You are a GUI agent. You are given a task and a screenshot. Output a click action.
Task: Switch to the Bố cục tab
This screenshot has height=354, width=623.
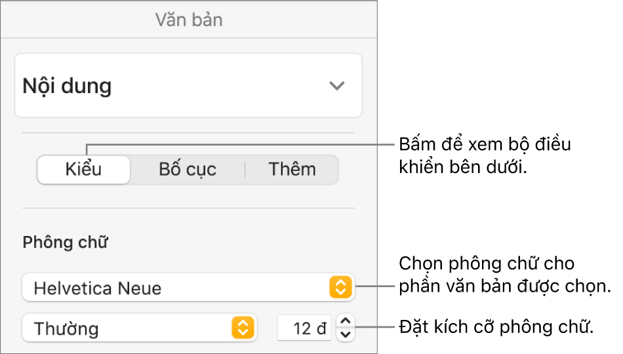188,170
